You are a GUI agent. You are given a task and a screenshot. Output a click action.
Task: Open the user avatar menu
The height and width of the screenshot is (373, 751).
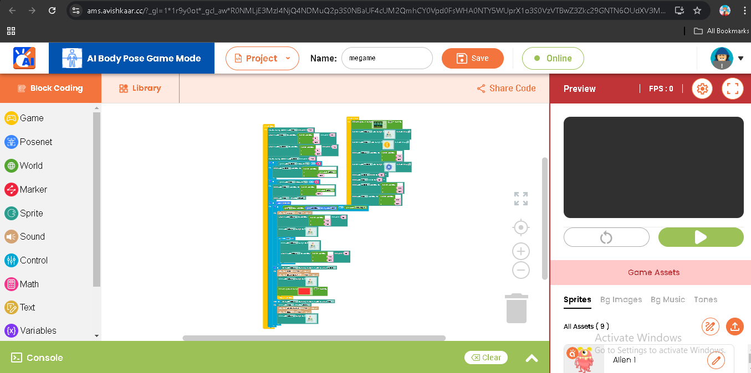click(x=727, y=58)
